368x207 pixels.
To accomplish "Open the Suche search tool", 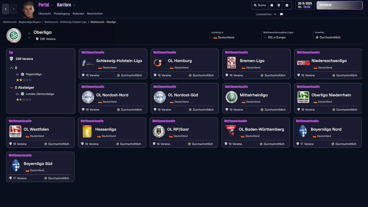I will (x=259, y=5).
